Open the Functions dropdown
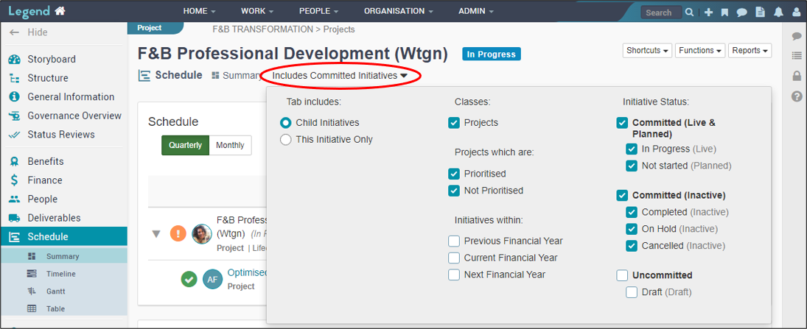This screenshot has height=329, width=807. [x=700, y=50]
